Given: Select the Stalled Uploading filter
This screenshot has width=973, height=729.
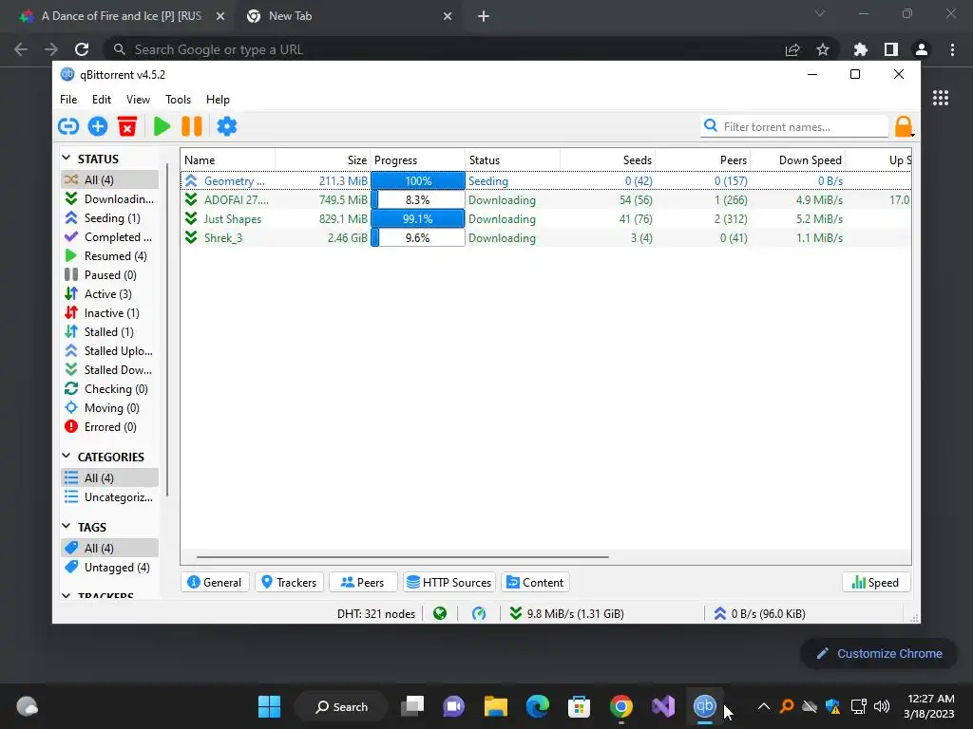Looking at the screenshot, I should [110, 351].
